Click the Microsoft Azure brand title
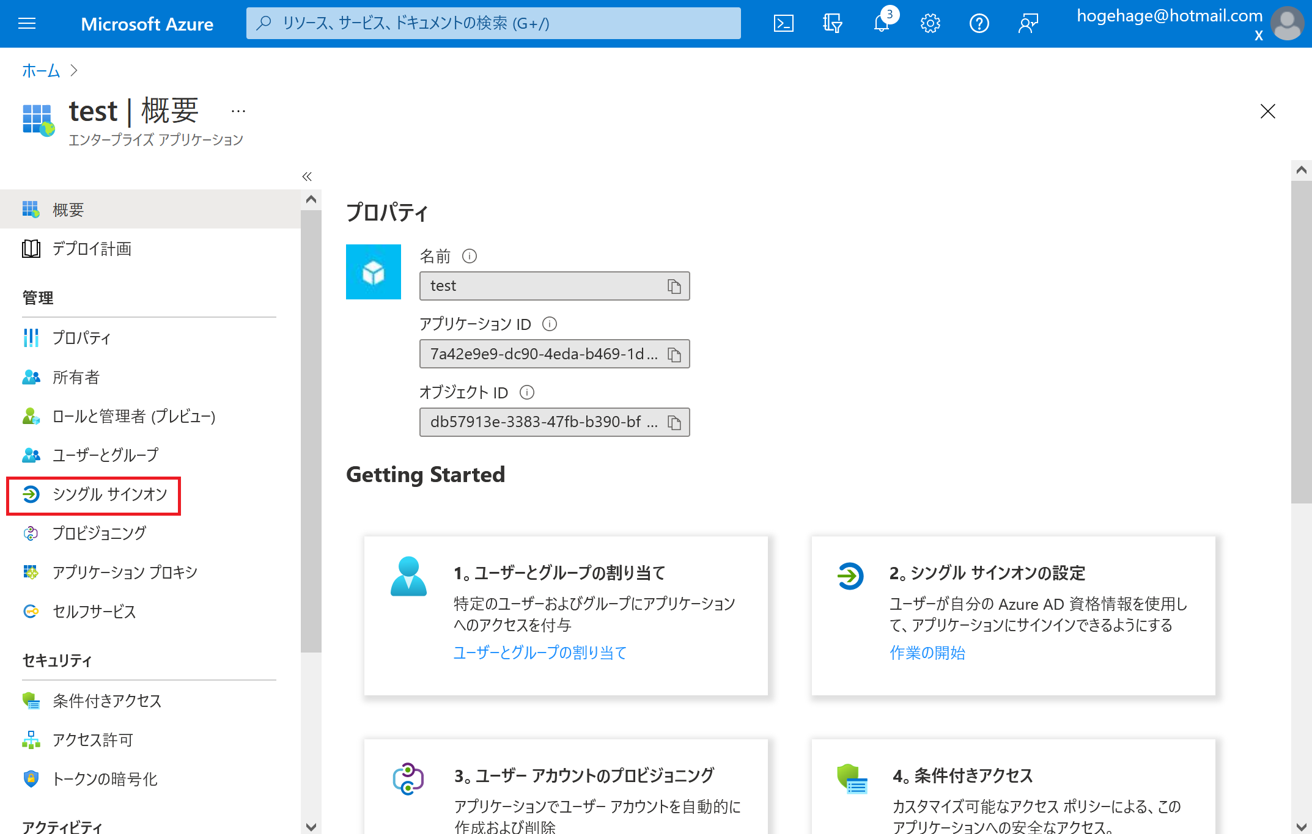 [x=147, y=24]
